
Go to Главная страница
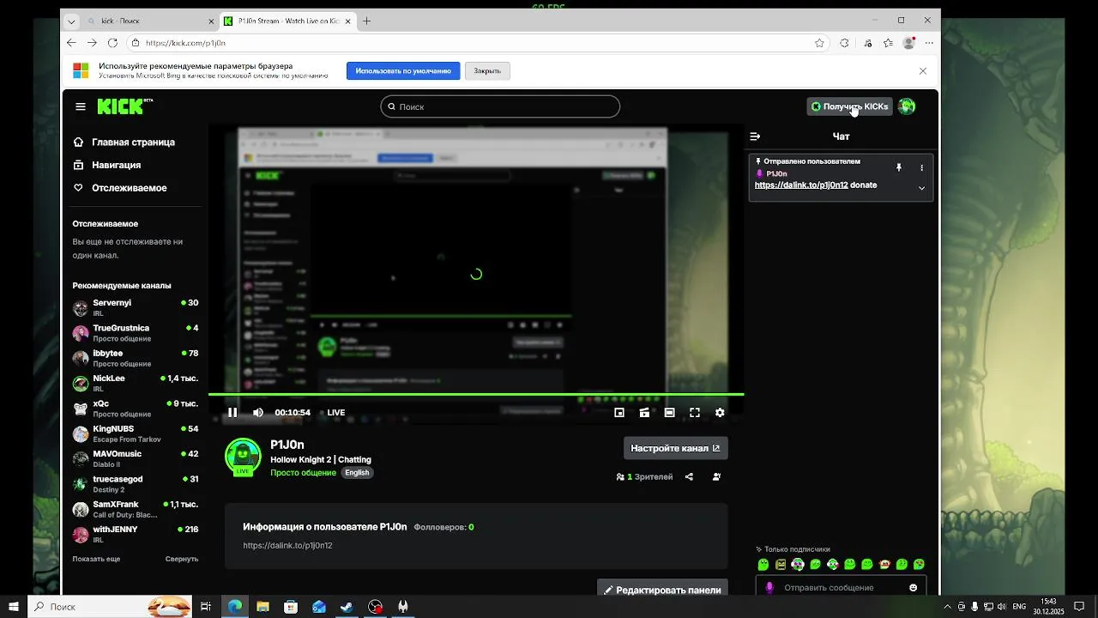click(124, 142)
